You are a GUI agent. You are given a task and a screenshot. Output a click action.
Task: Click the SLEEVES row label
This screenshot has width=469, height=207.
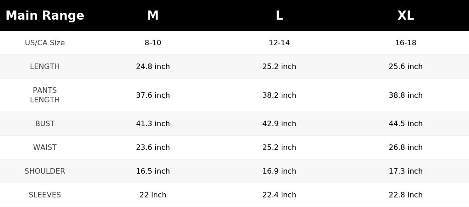point(45,195)
